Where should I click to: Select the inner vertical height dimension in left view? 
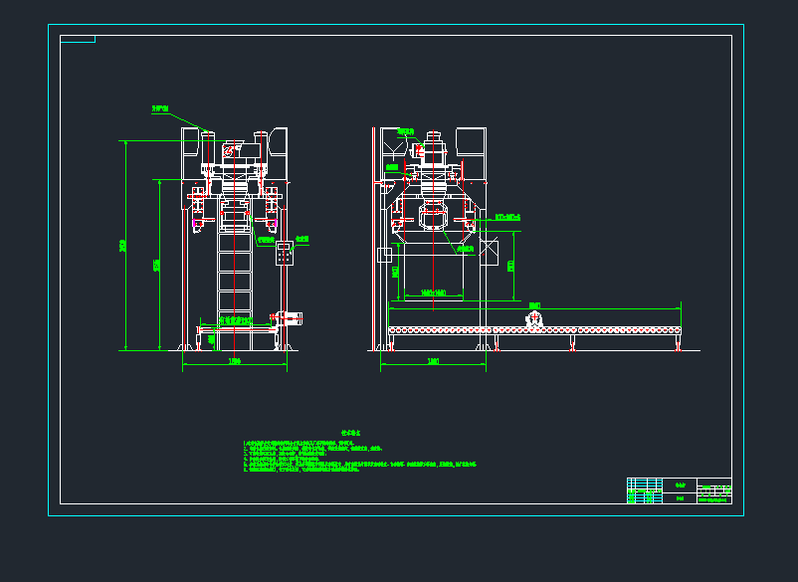(159, 265)
